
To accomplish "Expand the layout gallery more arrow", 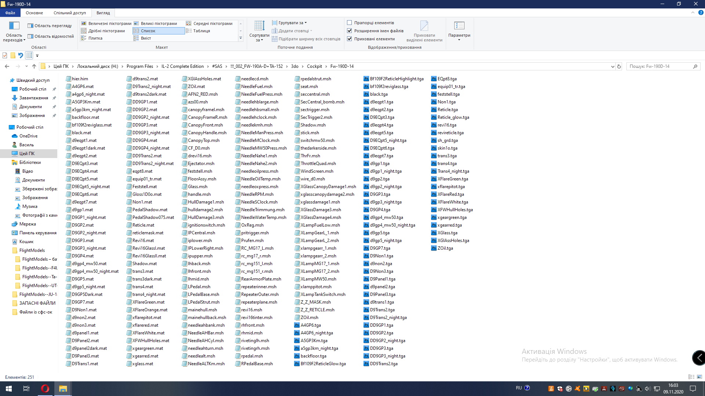I will coord(241,38).
